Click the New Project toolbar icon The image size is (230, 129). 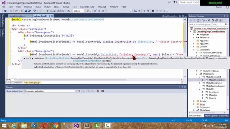tap(16, 11)
